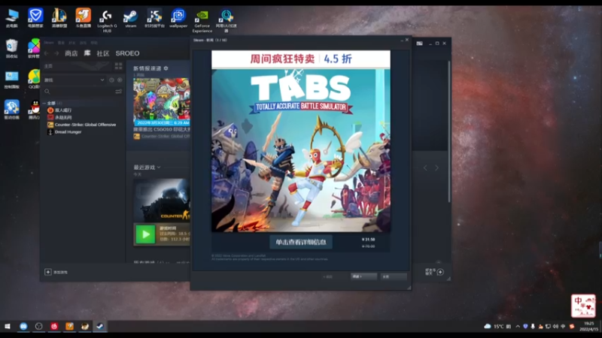Click the ¥31.50 discounted price text
Viewport: 602px width, 338px height.
click(x=369, y=240)
